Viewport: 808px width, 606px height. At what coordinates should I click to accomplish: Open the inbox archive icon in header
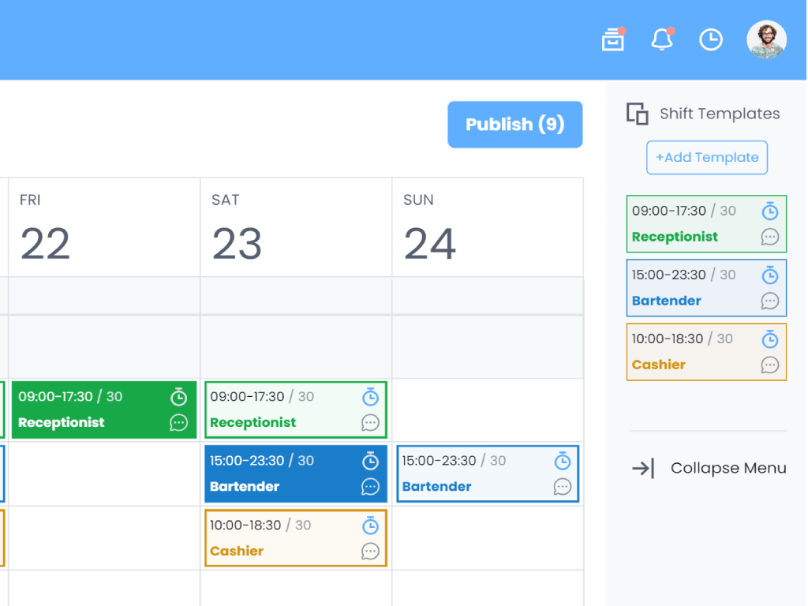613,39
